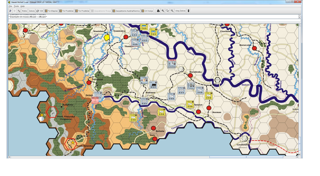Image resolution: width=320 pixels, height=176 pixels.
Task: Click the Horodenka red town dot
Action: click(190, 75)
